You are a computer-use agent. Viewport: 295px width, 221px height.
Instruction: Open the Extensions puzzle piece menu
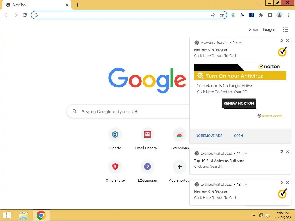(261, 15)
